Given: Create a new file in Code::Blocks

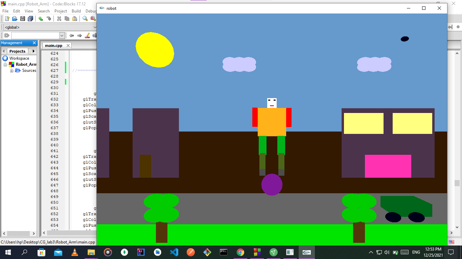Looking at the screenshot, I should pos(7,19).
